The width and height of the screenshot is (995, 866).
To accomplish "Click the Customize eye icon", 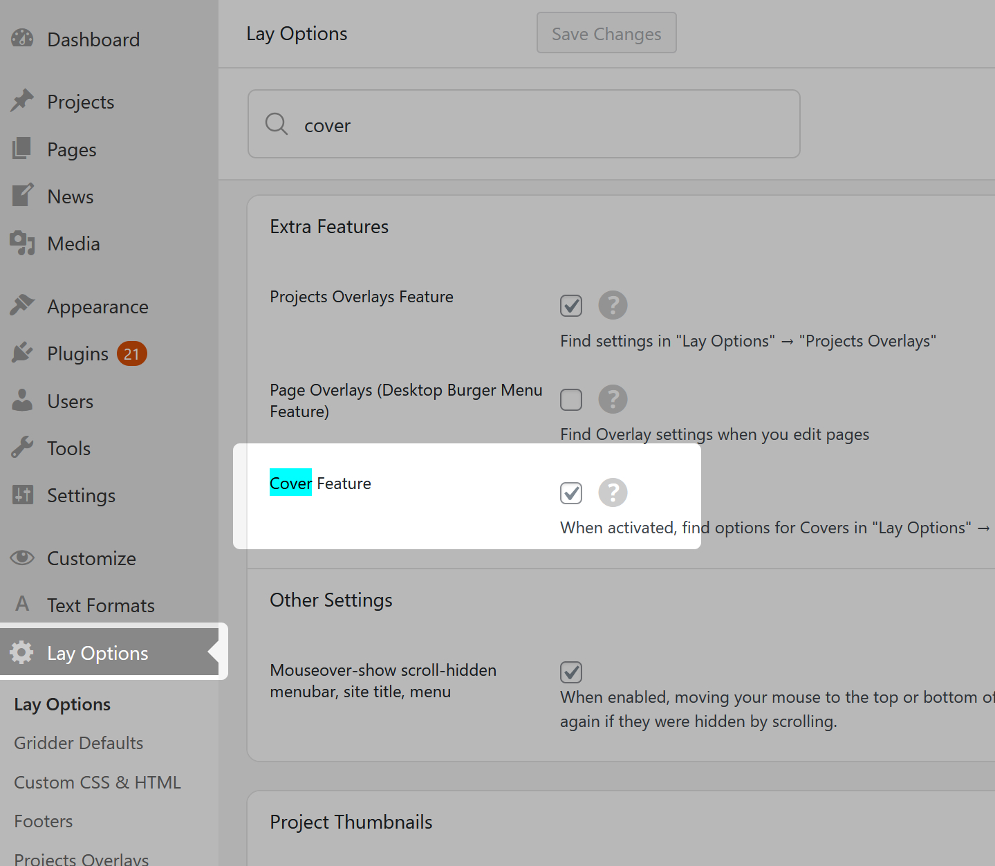I will tap(22, 558).
